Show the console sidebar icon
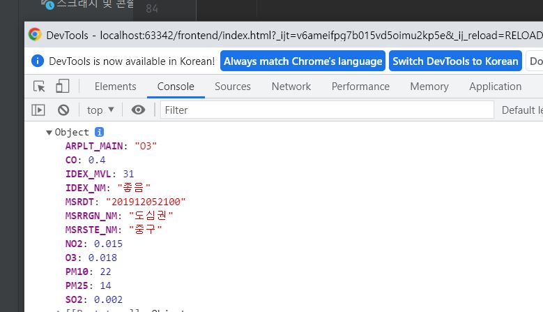543x312 pixels. (x=38, y=110)
